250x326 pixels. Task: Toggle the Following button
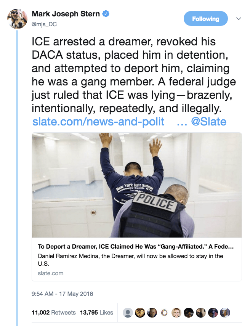click(205, 19)
